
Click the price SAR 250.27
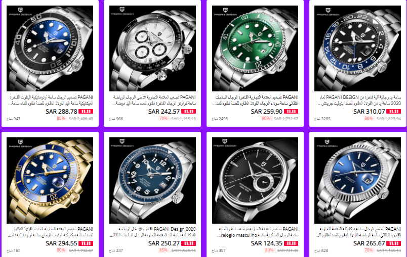click(164, 243)
